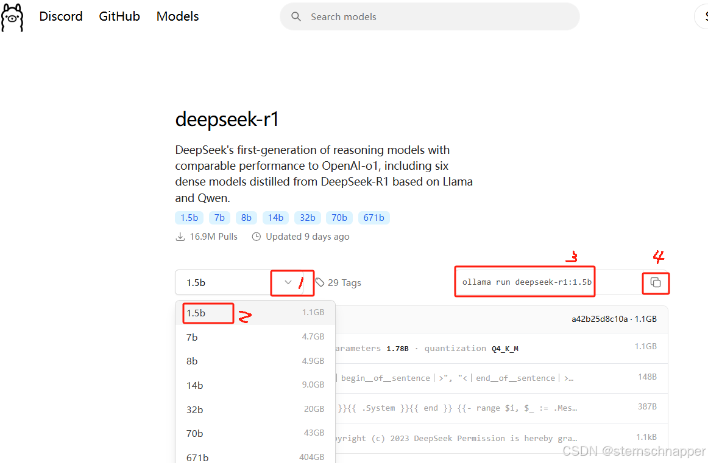Click the 16.9M Pulls text
Screen dimensions: 708x463
click(x=214, y=237)
